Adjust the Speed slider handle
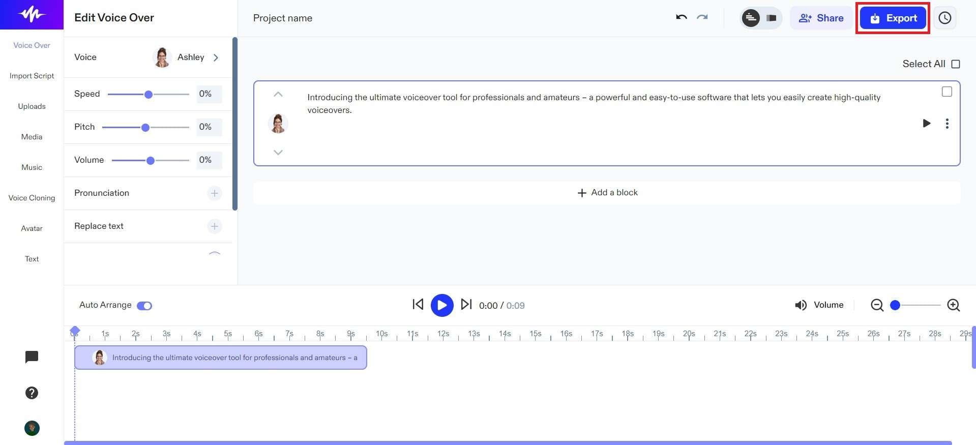 tap(149, 95)
